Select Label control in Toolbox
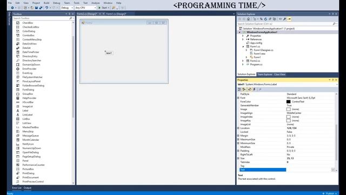The image size is (346, 195). point(25,110)
